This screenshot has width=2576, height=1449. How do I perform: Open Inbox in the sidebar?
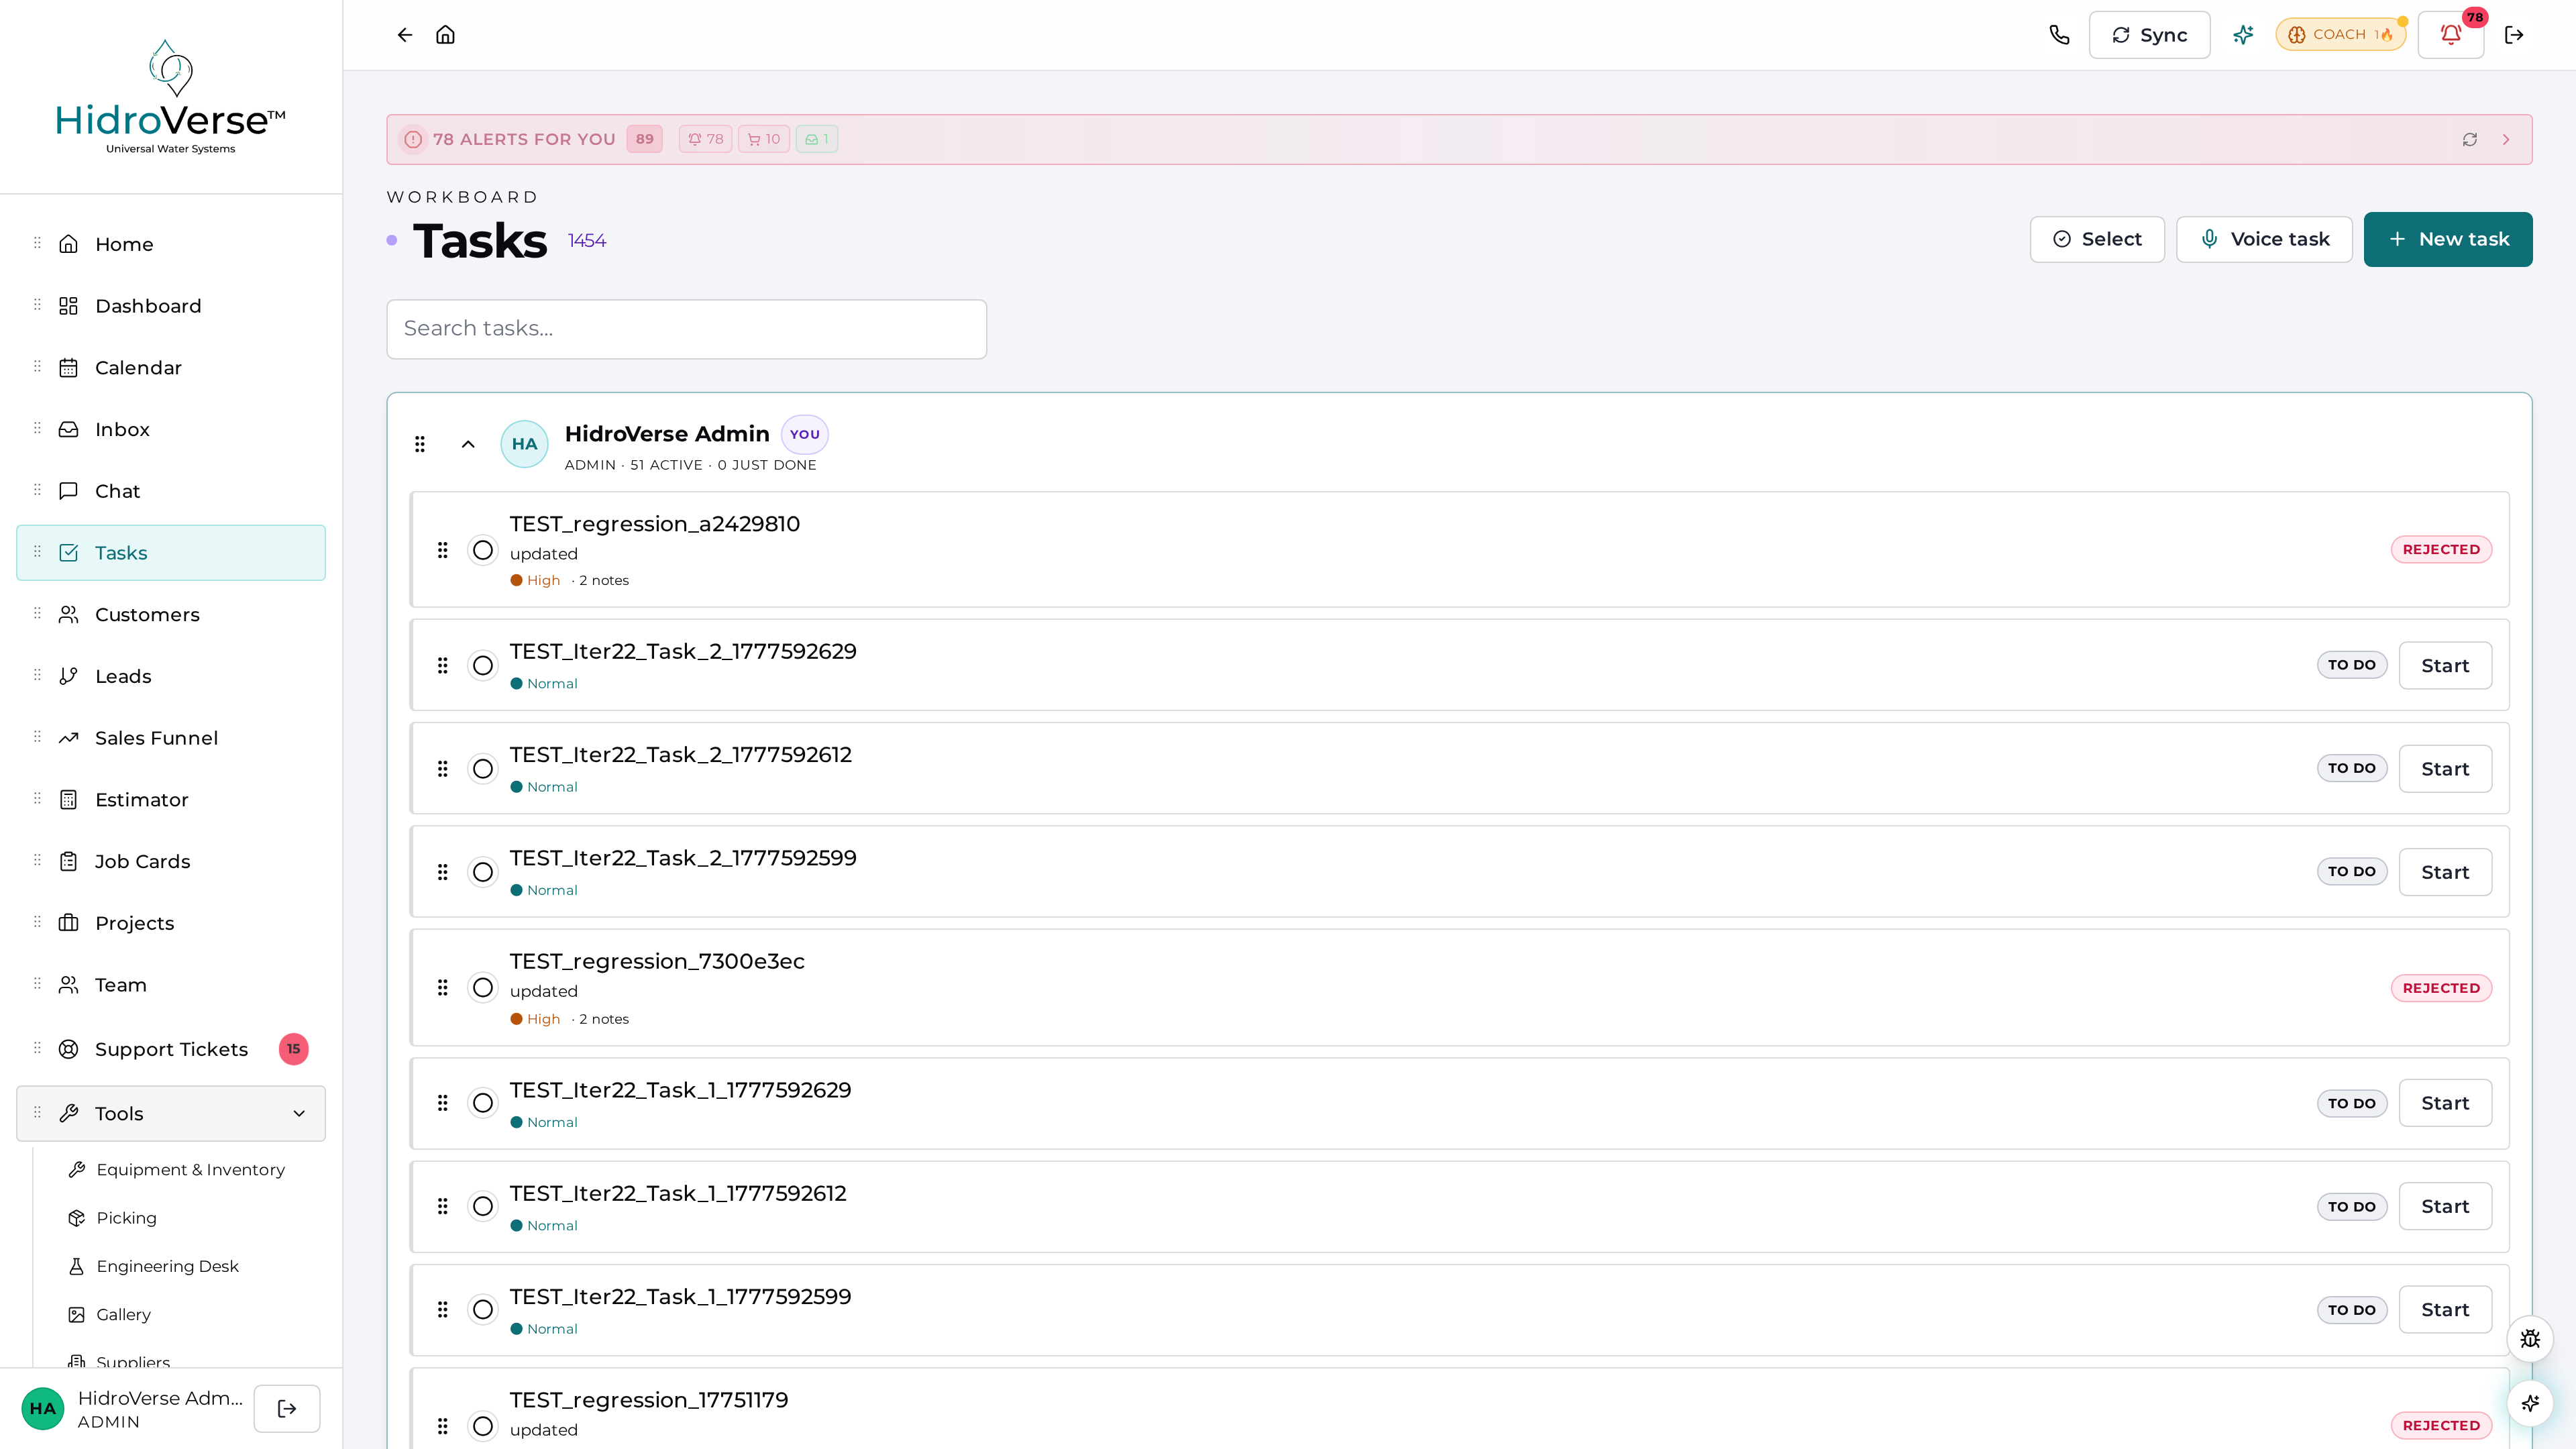[171, 429]
